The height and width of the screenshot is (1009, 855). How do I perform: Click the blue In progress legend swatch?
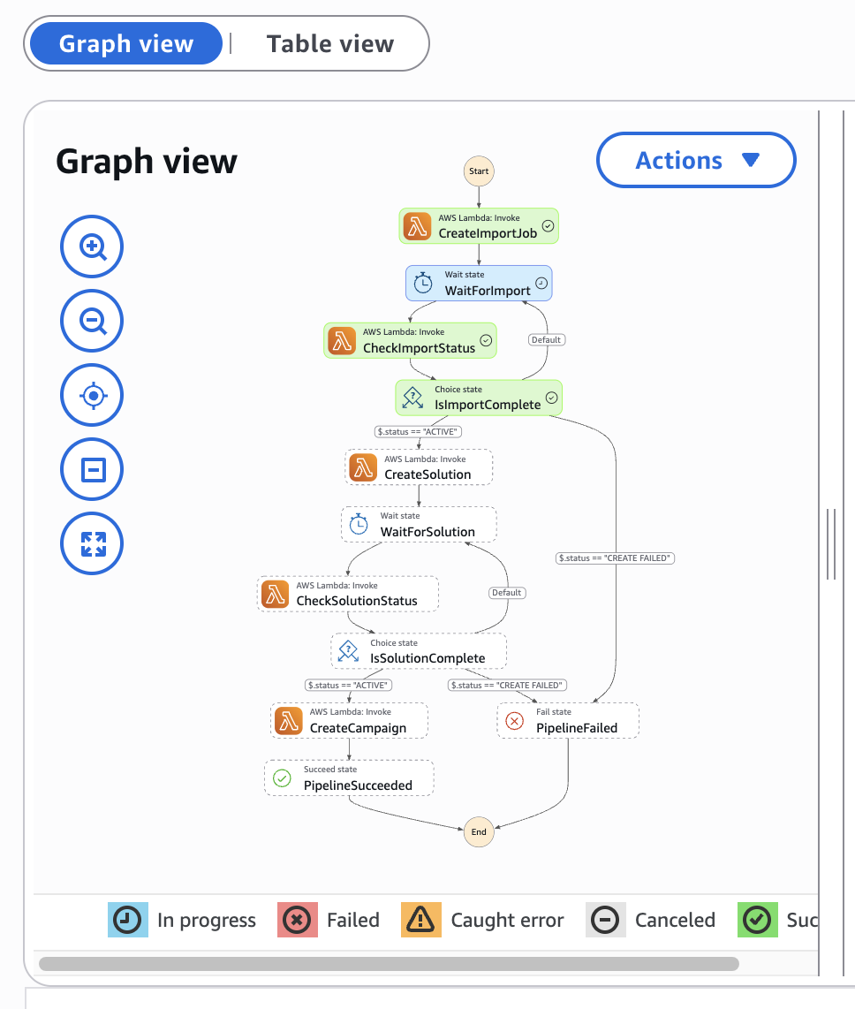coord(127,920)
